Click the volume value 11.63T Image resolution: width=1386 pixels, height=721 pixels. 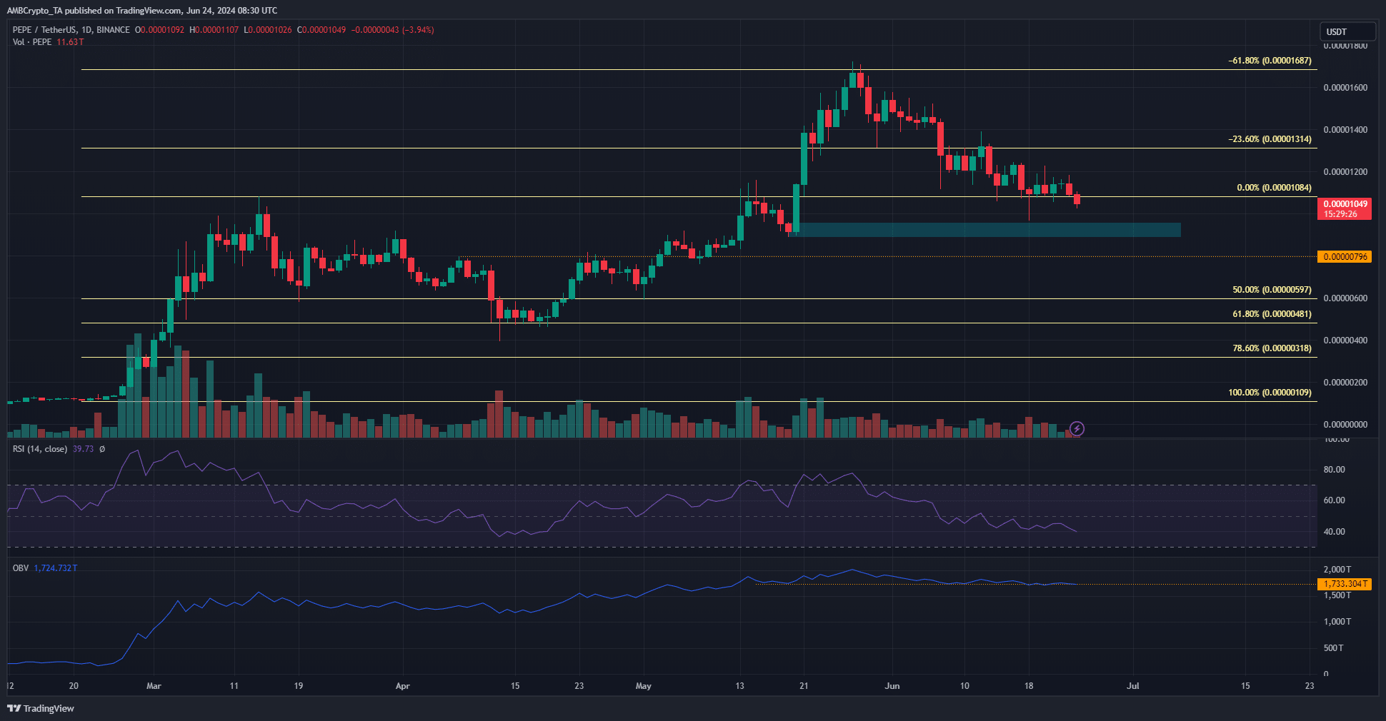coord(70,42)
